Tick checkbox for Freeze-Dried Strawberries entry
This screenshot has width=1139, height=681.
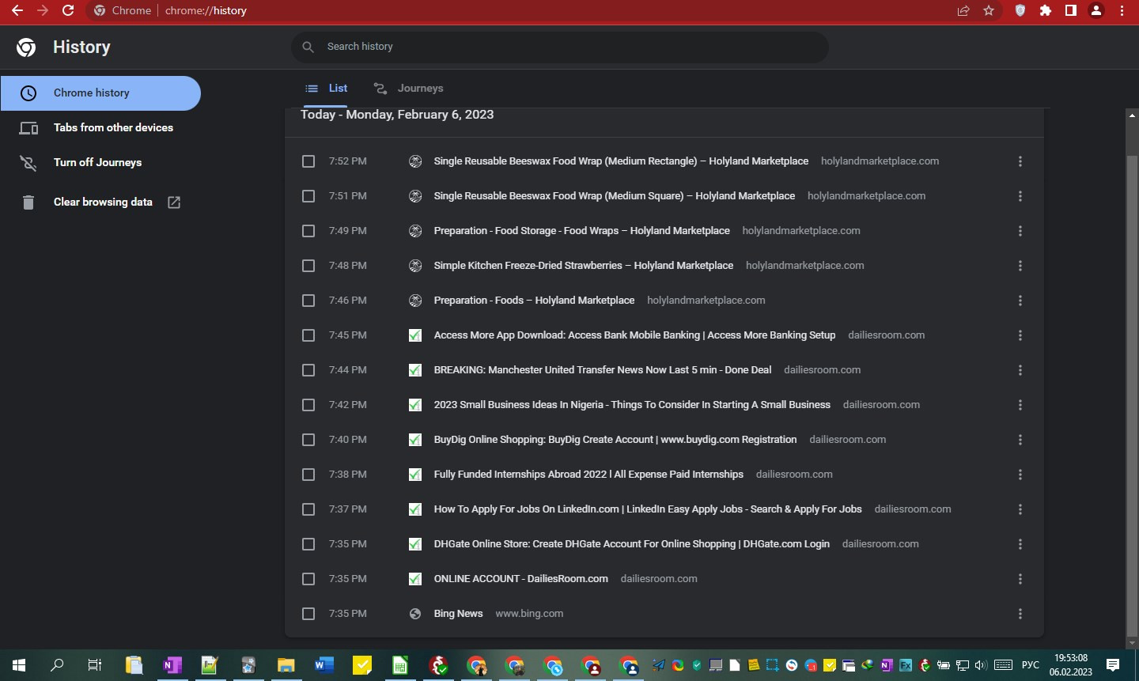pyautogui.click(x=308, y=266)
